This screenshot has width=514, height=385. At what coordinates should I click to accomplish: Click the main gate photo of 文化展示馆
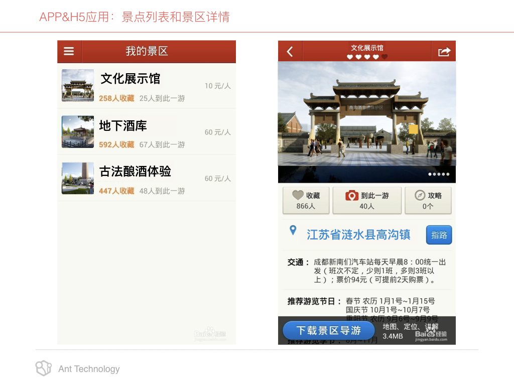(x=367, y=122)
